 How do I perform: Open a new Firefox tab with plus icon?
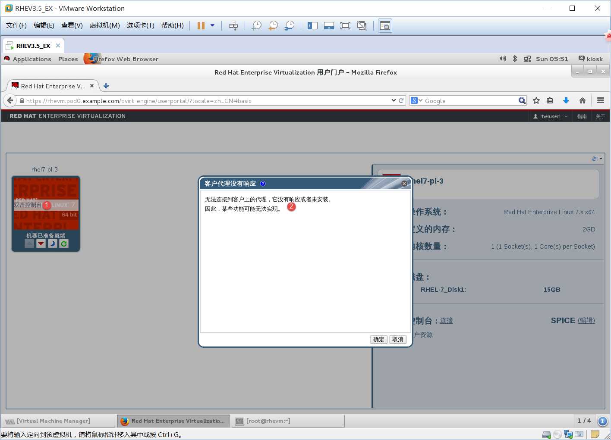106,86
